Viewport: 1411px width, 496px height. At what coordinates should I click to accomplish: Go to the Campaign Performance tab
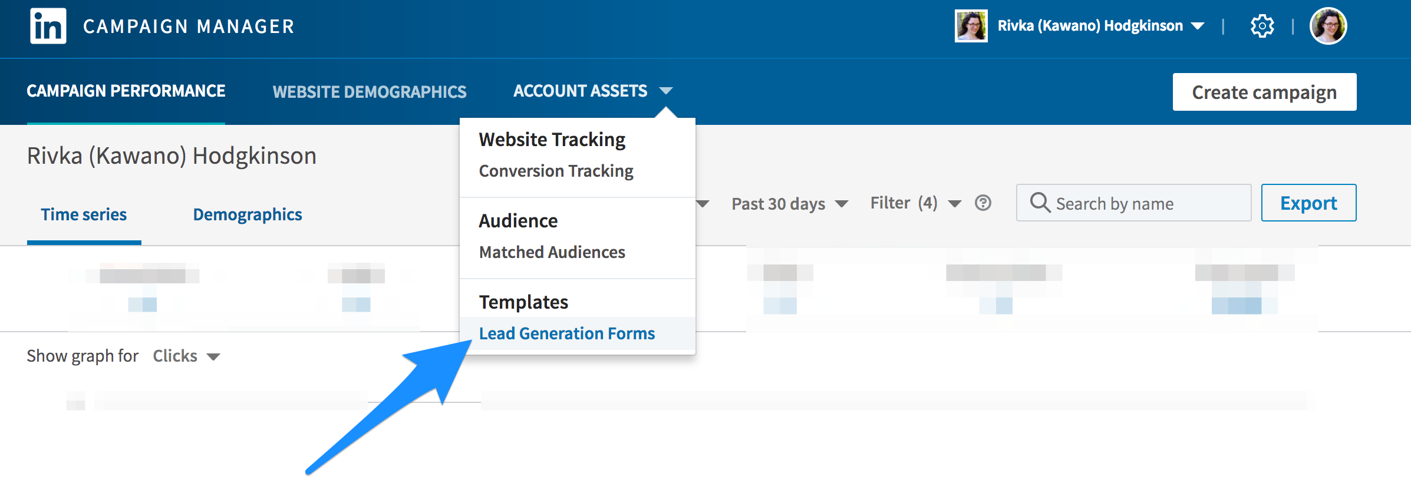tap(126, 91)
